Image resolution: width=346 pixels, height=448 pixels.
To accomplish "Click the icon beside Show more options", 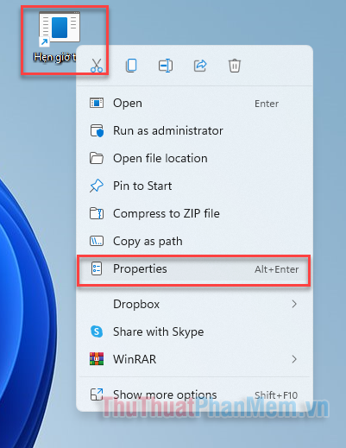I will (x=97, y=394).
